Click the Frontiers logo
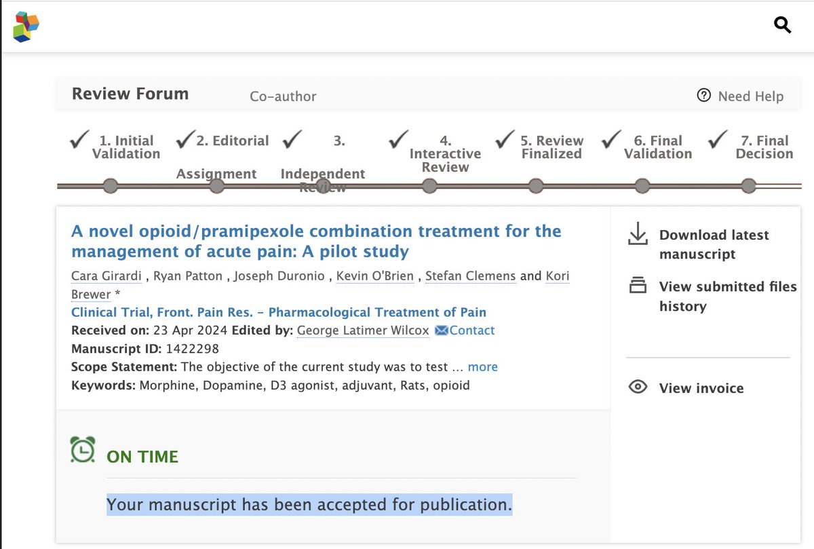 point(24,26)
